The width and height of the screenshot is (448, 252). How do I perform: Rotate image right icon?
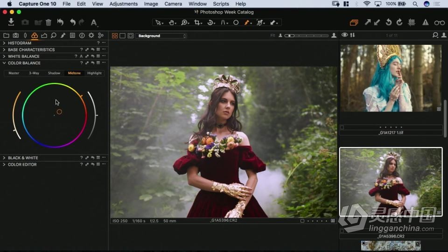pos(399,22)
